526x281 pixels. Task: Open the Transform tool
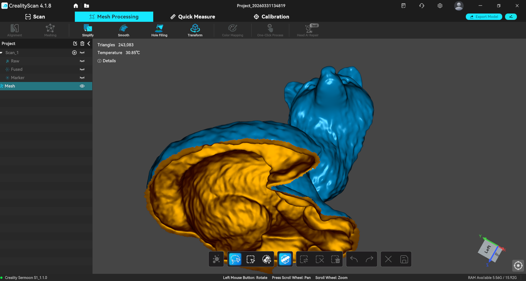pos(195,30)
